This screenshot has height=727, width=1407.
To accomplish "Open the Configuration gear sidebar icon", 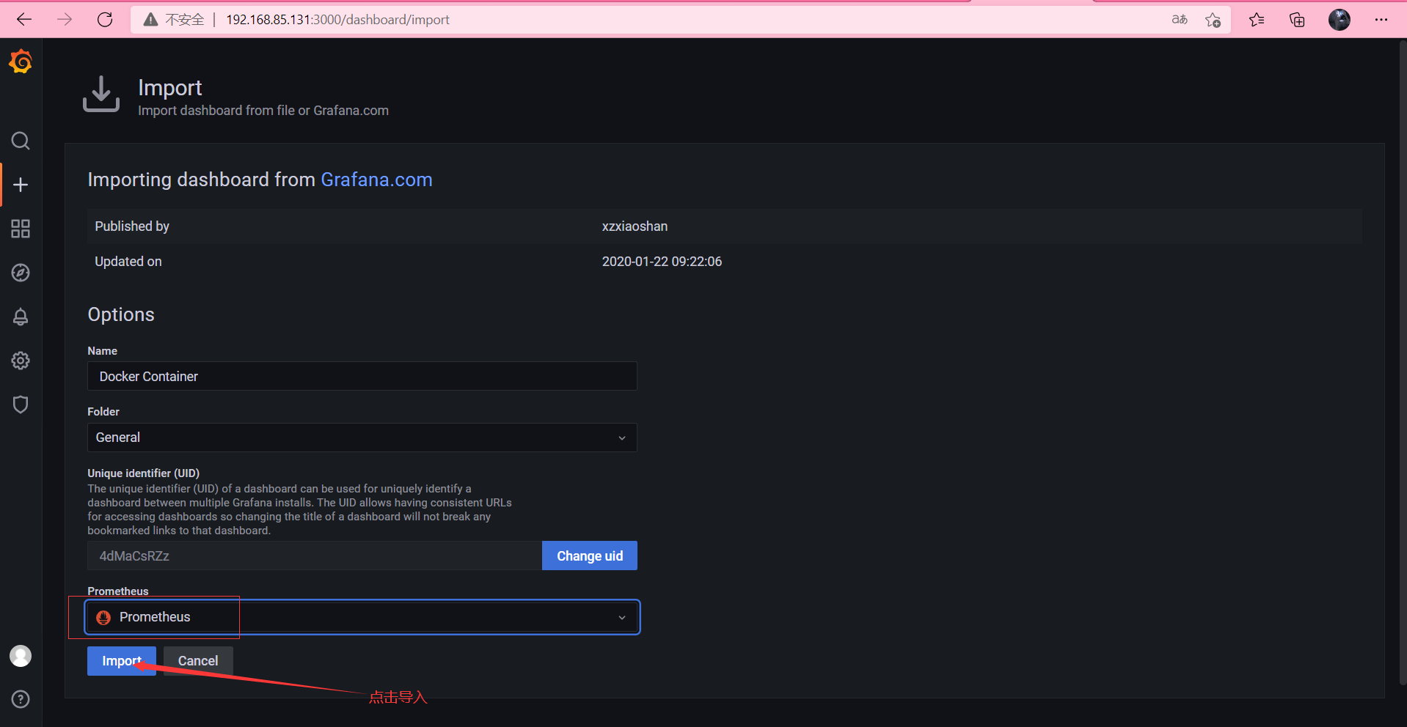I will (x=21, y=361).
